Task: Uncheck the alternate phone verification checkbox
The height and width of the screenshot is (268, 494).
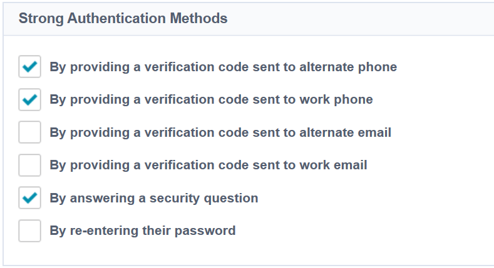Action: pos(29,67)
